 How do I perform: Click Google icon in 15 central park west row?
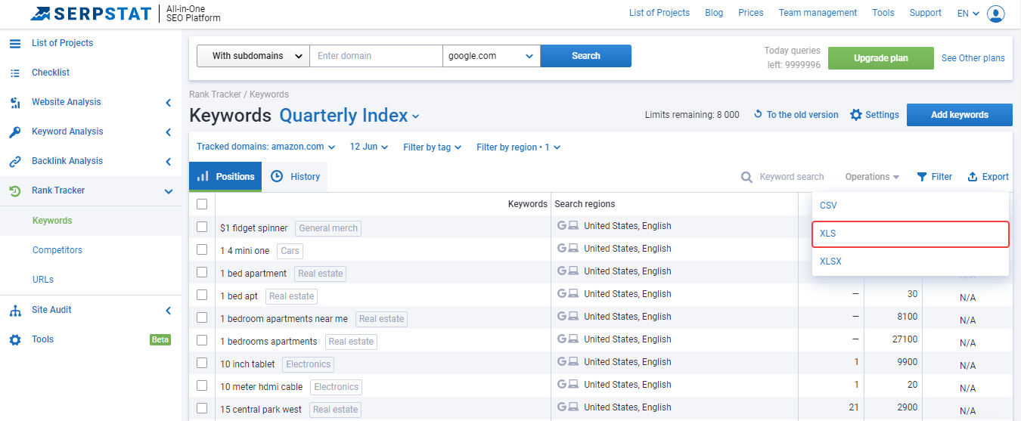pyautogui.click(x=562, y=407)
